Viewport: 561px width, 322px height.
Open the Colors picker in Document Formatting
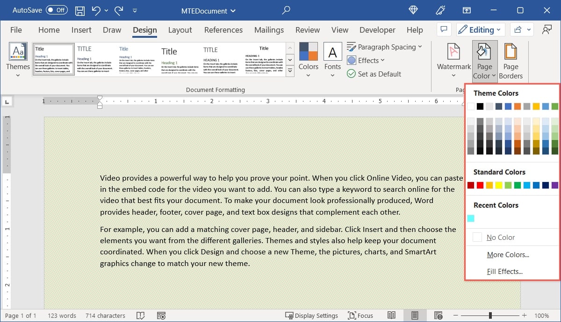(x=309, y=59)
